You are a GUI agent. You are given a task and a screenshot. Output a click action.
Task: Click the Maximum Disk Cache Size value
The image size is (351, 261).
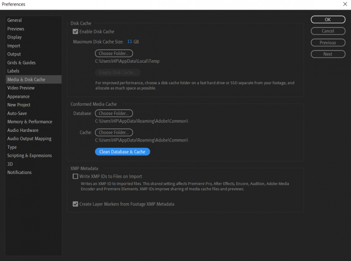[129, 42]
